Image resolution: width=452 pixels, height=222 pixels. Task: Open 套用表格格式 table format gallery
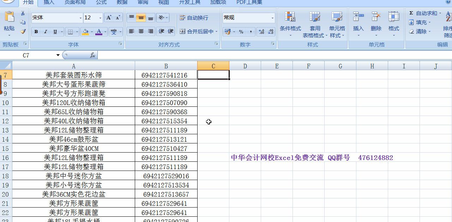point(315,24)
